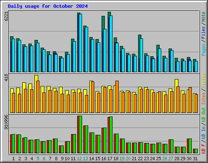
Task: Click the 'Daily usage for October 2024' title
Action: pos(48,6)
